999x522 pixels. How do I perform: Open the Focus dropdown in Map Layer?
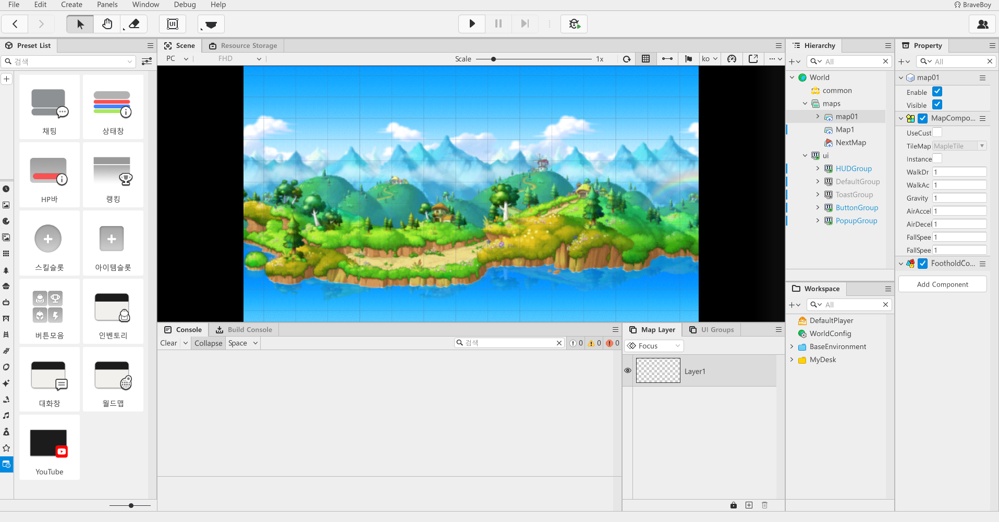654,346
